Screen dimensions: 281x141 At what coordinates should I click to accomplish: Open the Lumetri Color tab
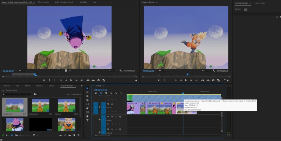click(260, 3)
